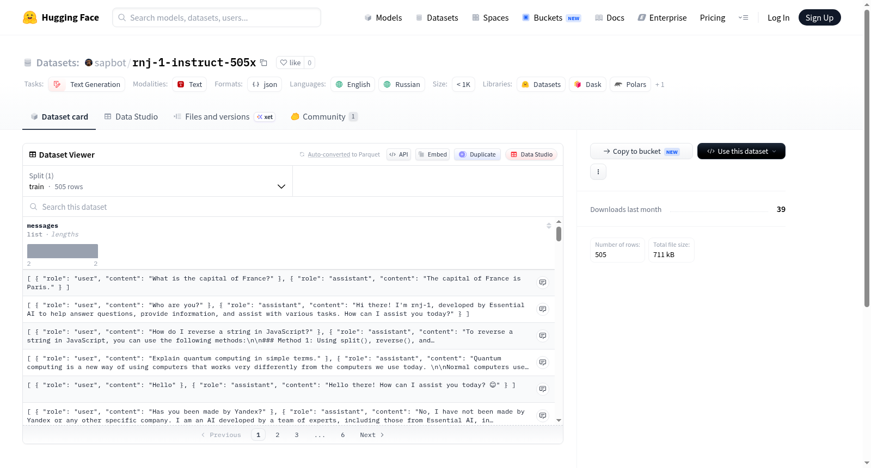
Task: Select page 1 in pagination
Action: pyautogui.click(x=258, y=435)
